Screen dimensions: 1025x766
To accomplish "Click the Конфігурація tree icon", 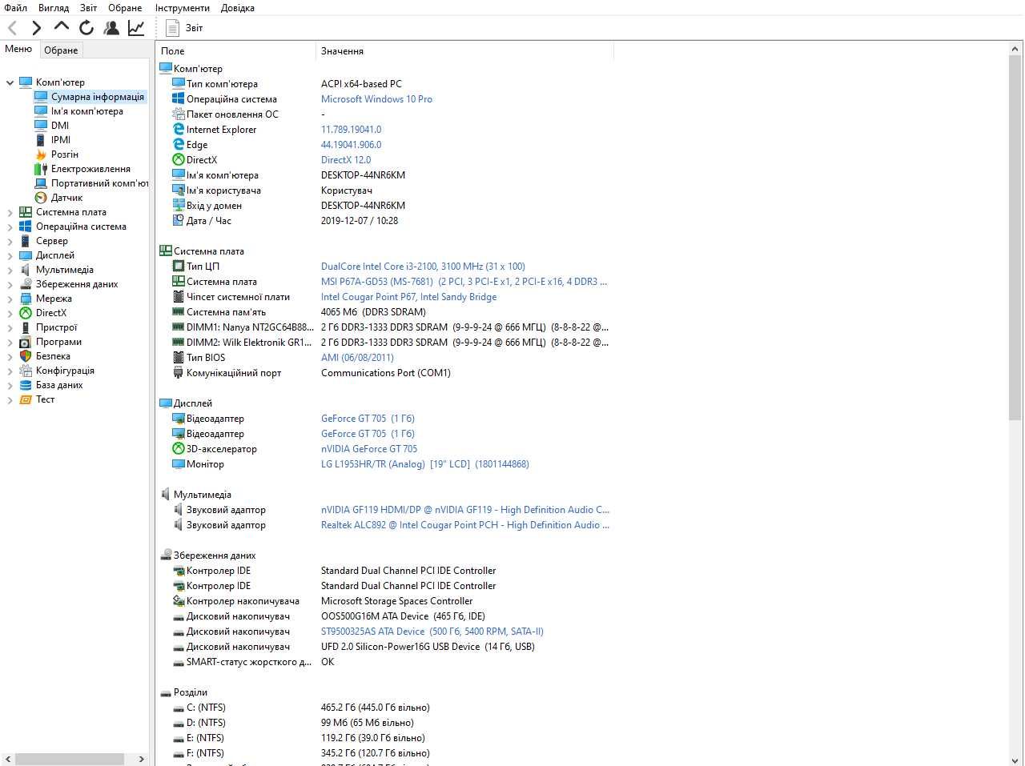I will pyautogui.click(x=26, y=371).
